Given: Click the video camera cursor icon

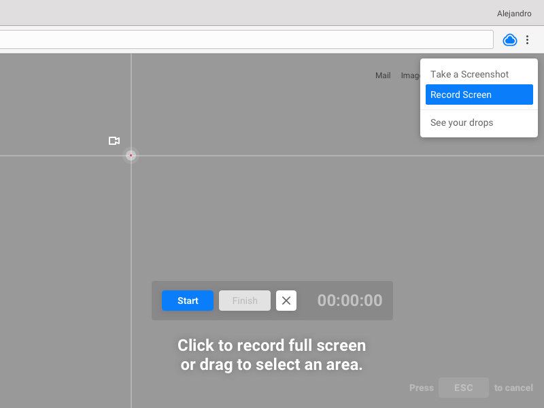Looking at the screenshot, I should [x=114, y=141].
